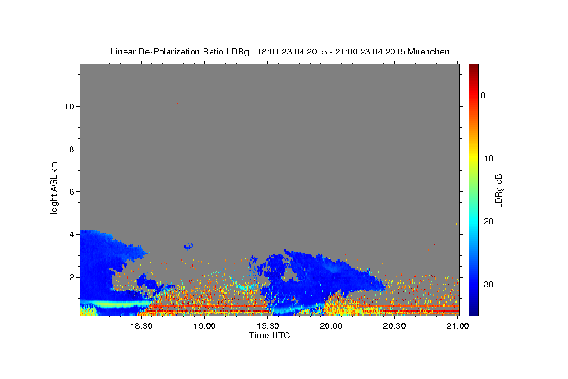Click the yellow section of the colorbar
The height and width of the screenshot is (379, 568).
click(x=473, y=159)
